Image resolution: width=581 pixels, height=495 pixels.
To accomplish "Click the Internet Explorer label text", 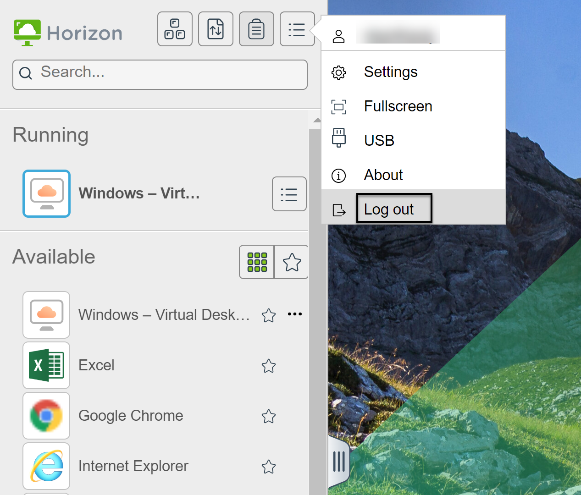I will click(x=133, y=466).
